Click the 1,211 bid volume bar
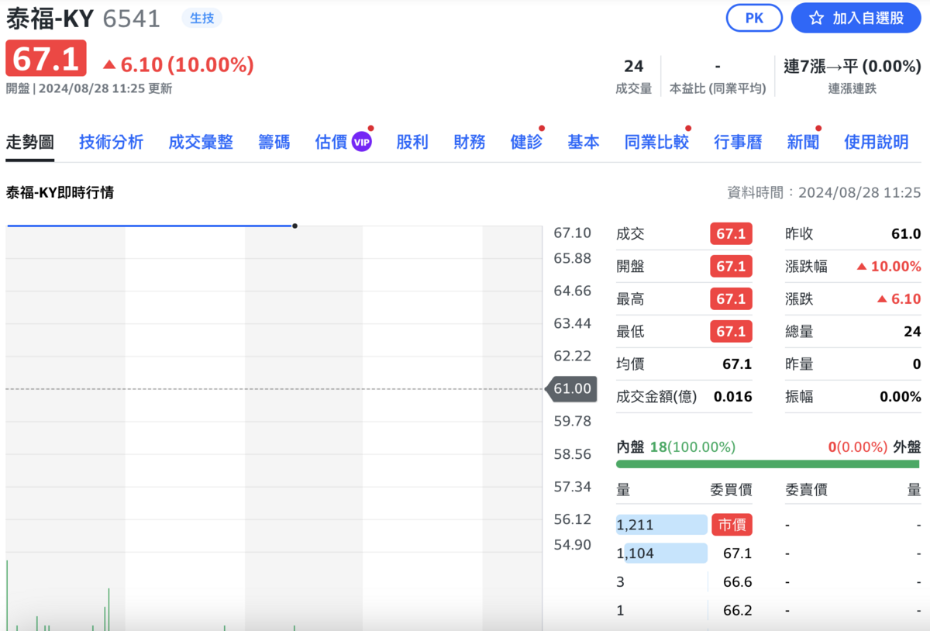 click(662, 525)
